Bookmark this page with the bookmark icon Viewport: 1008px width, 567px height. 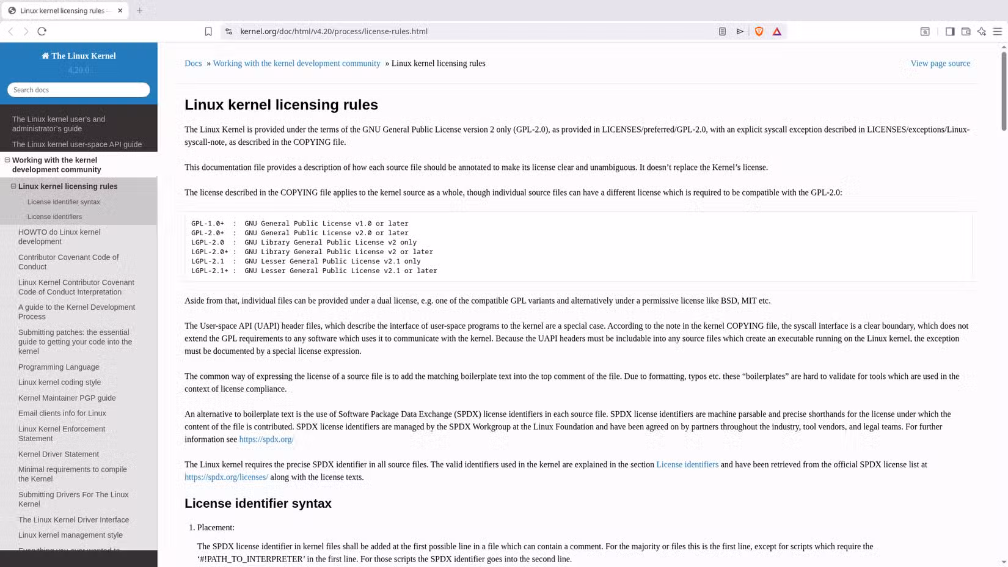pyautogui.click(x=208, y=31)
